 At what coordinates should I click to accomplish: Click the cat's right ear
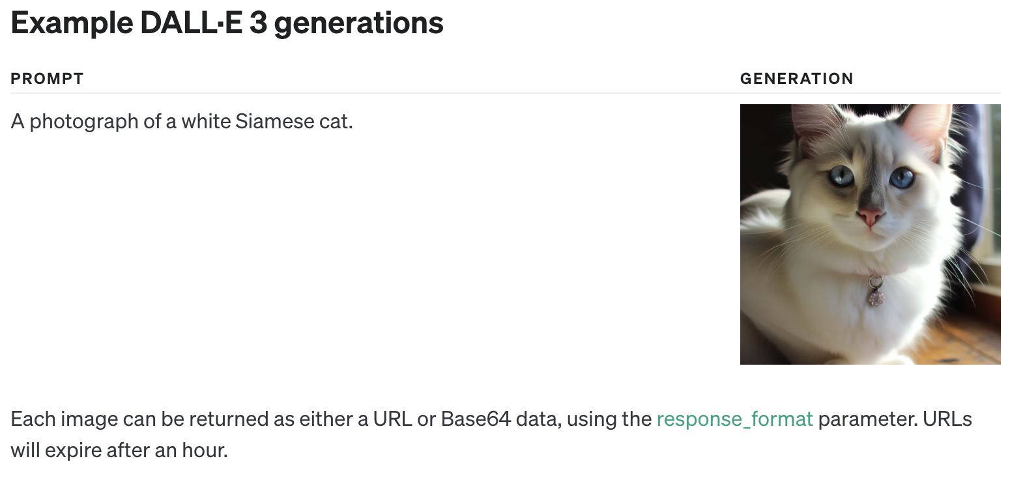click(x=928, y=126)
